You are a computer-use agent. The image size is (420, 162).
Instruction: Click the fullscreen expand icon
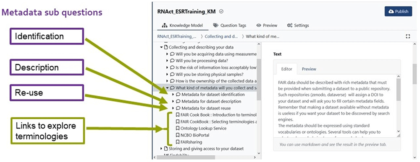click(408, 36)
